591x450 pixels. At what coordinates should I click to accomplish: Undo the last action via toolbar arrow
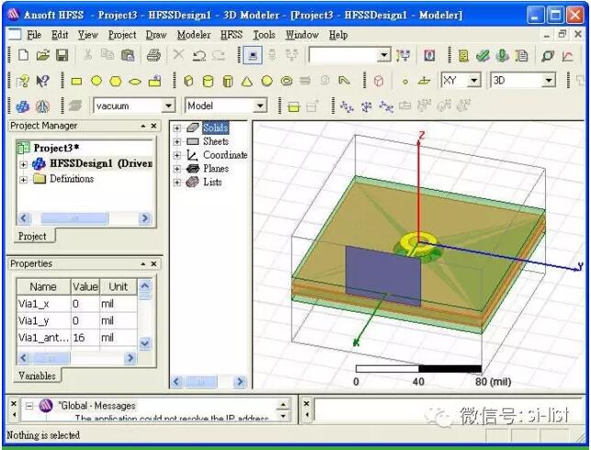(198, 56)
